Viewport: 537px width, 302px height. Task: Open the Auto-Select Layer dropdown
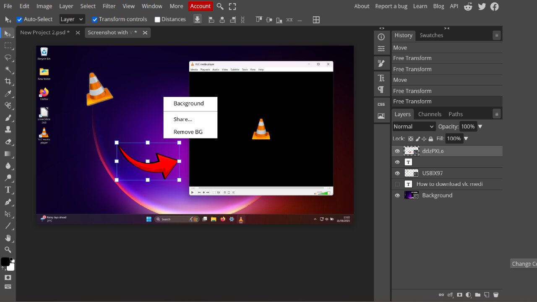(x=72, y=19)
